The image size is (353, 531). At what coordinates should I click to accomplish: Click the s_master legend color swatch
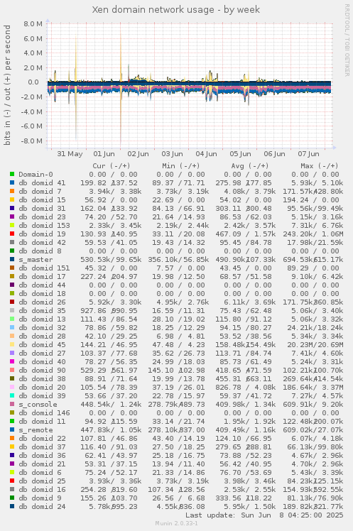[x=12, y=259]
